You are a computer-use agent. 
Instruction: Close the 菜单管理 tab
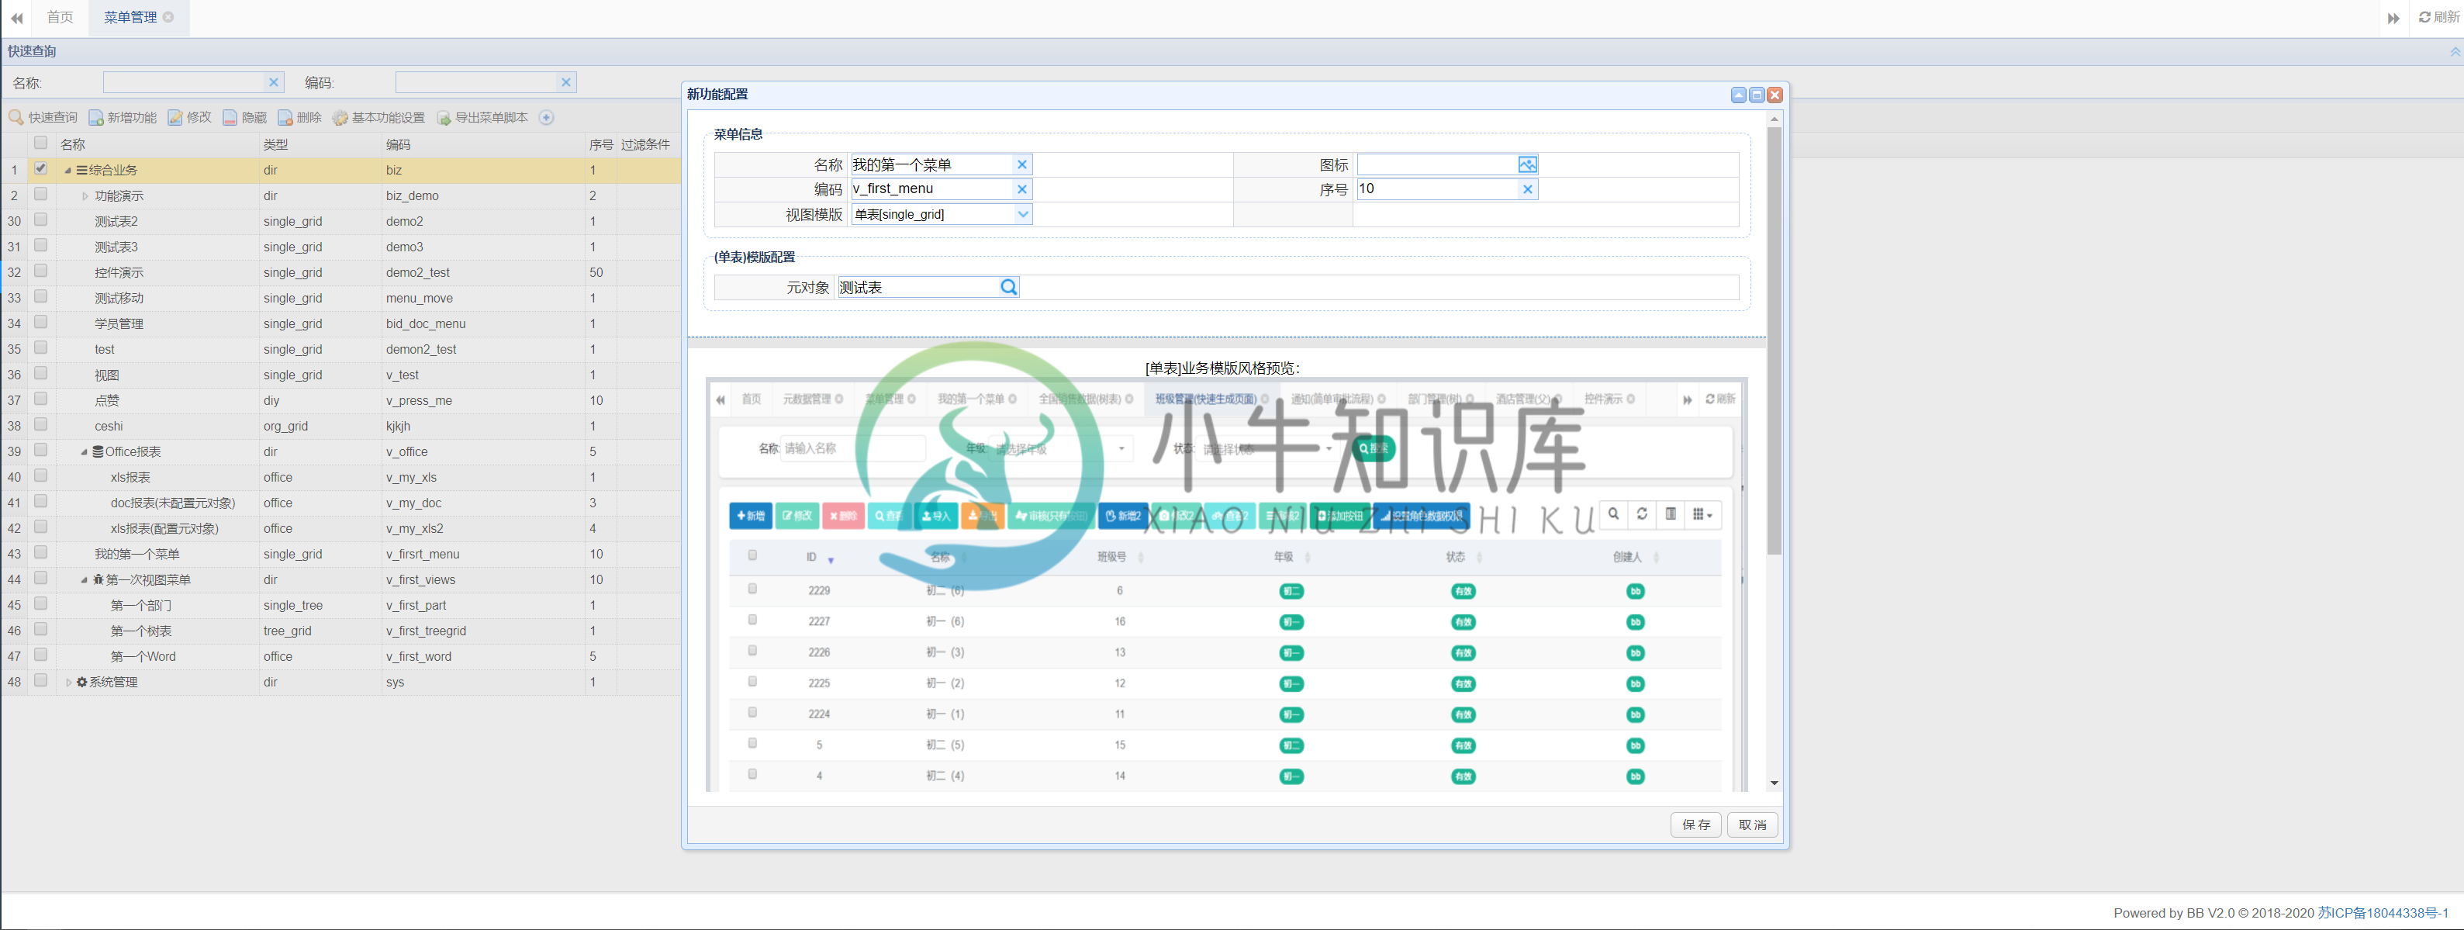(168, 17)
